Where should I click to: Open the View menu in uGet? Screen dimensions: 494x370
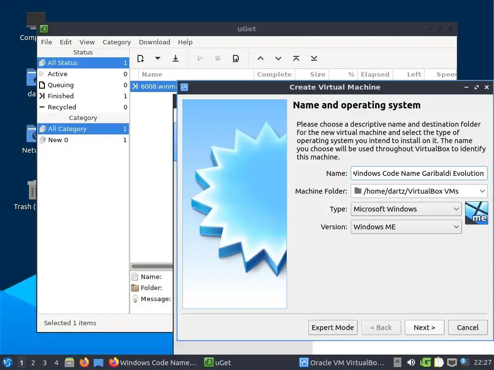[x=87, y=42]
